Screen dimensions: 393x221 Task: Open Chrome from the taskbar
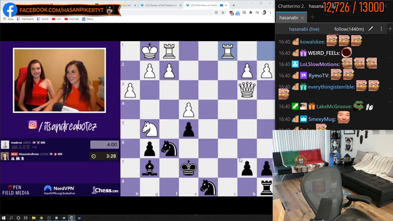pos(41,218)
